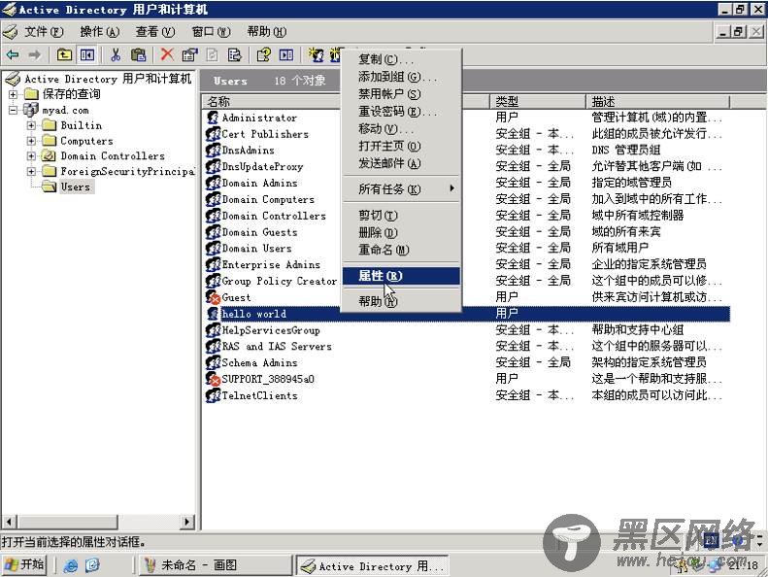Choose 剪切(T) in context menu
Screen dimensions: 768x577
[x=401, y=216]
